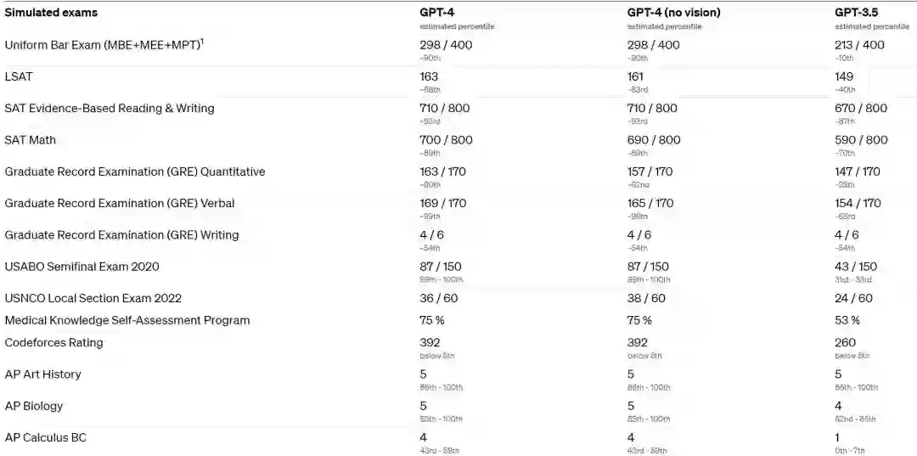Click the footnote 1 superscript after Uniform Bar Exam
Viewport: 917px width, 456px height.
[201, 42]
